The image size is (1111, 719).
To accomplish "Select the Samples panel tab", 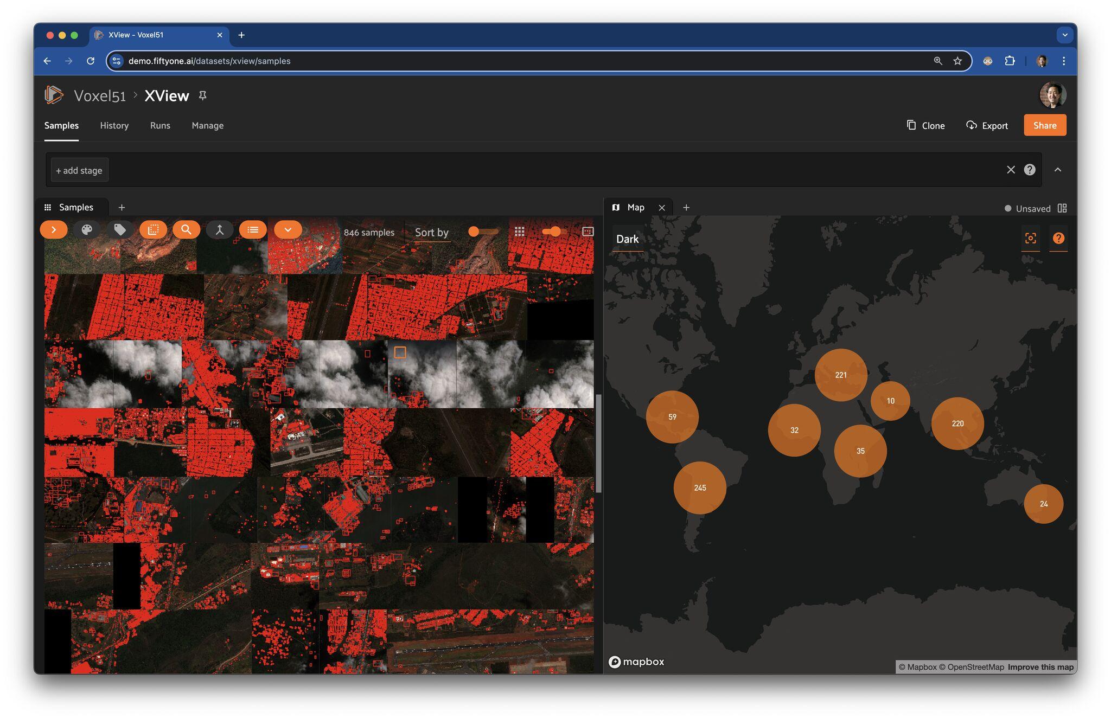I will click(72, 208).
